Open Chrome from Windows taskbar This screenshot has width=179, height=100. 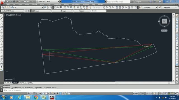click(36, 97)
